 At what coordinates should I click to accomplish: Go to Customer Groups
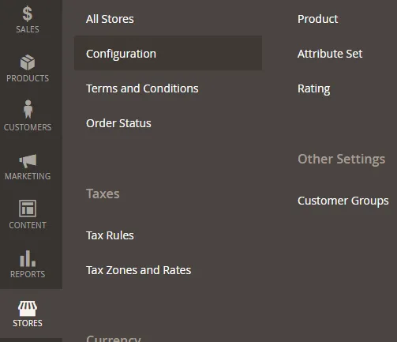point(343,201)
